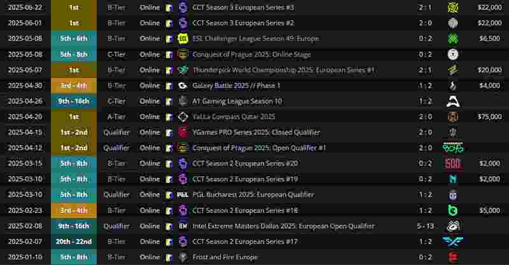Click the IEM icon in Dallas qualifier row
Viewport: 509px width, 265px height.
point(183,226)
